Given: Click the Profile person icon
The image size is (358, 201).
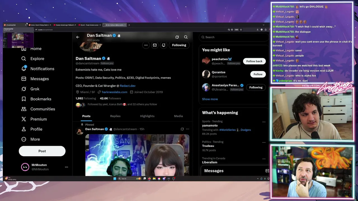Looking at the screenshot, I should click(24, 129).
